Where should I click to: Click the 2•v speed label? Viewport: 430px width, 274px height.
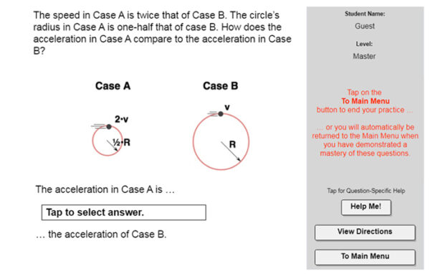[122, 119]
